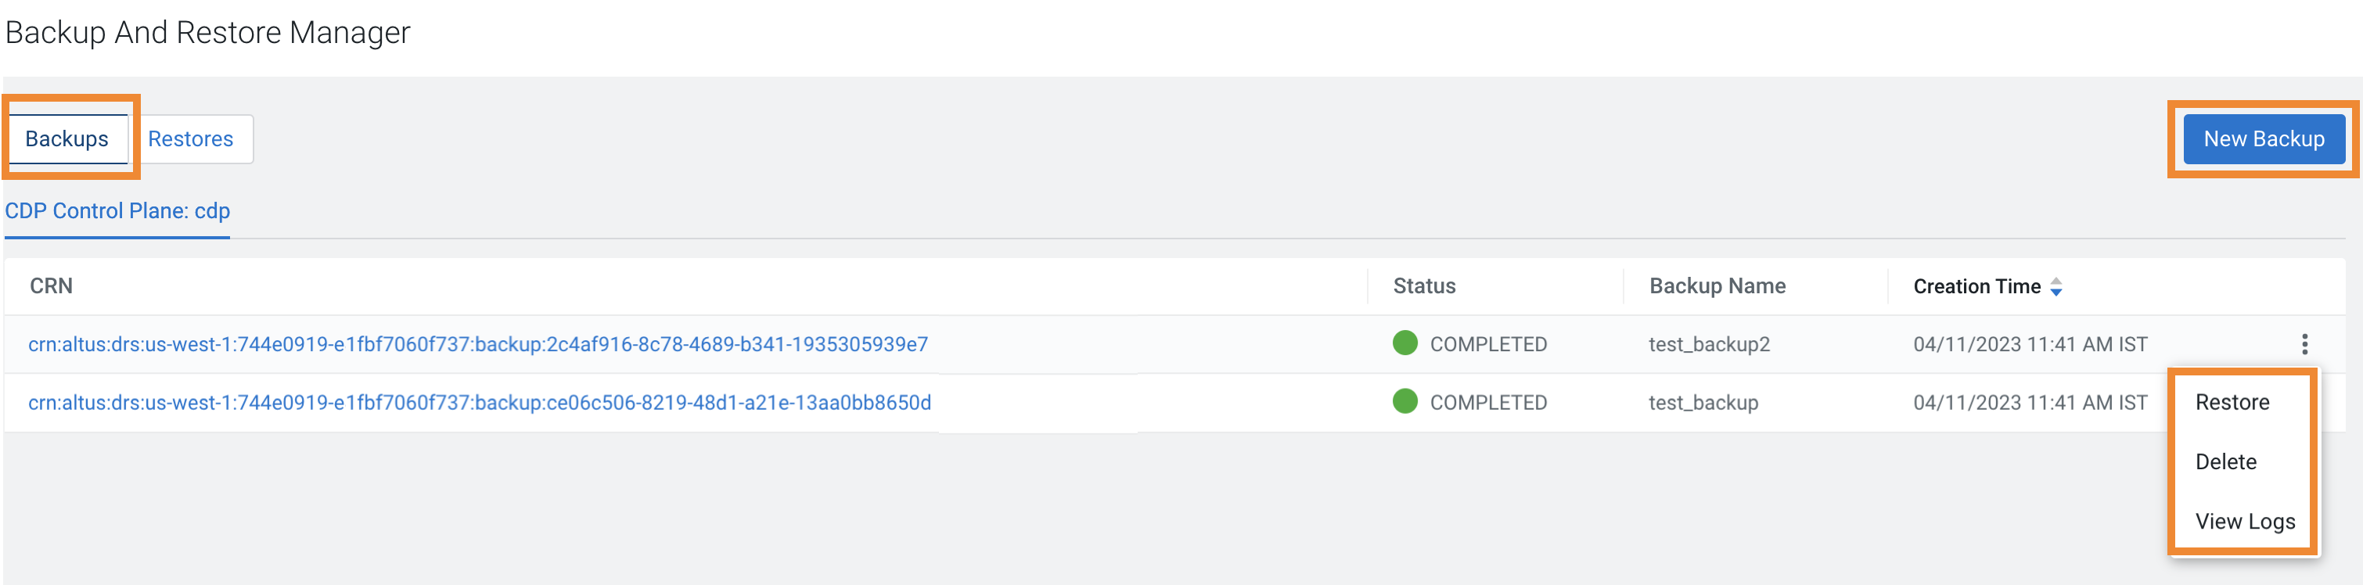2363x585 pixels.
Task: Choose Delete from the actions menu
Action: (x=2225, y=462)
